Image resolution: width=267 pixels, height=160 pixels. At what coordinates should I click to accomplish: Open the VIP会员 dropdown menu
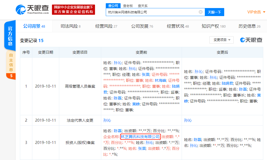click(x=256, y=12)
